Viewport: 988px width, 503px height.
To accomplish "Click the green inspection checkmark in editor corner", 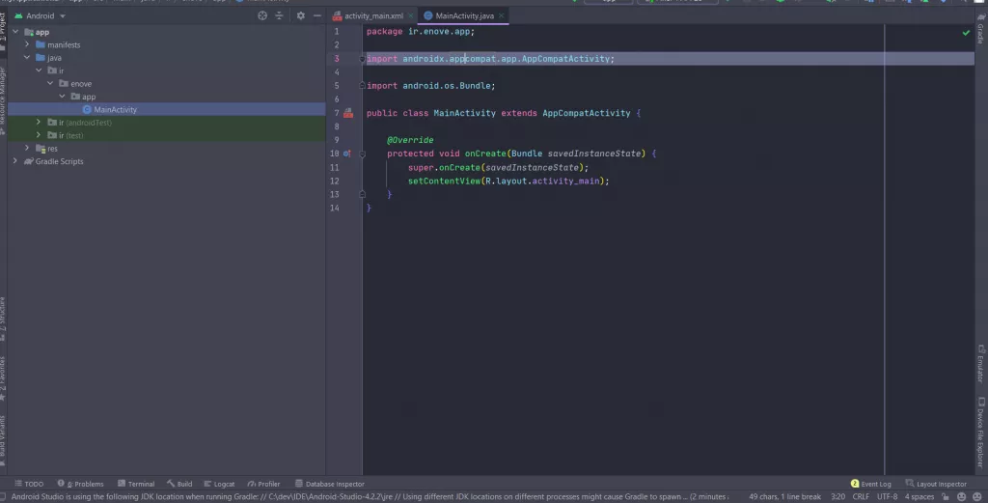I will coord(966,33).
